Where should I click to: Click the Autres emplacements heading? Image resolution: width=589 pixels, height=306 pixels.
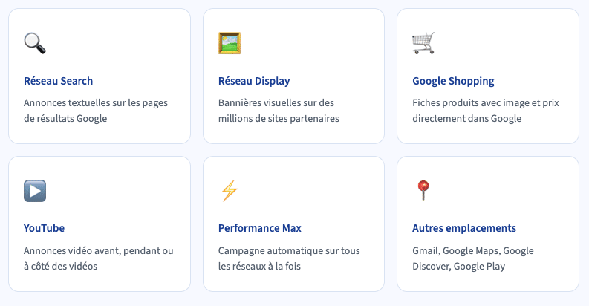pyautogui.click(x=464, y=228)
